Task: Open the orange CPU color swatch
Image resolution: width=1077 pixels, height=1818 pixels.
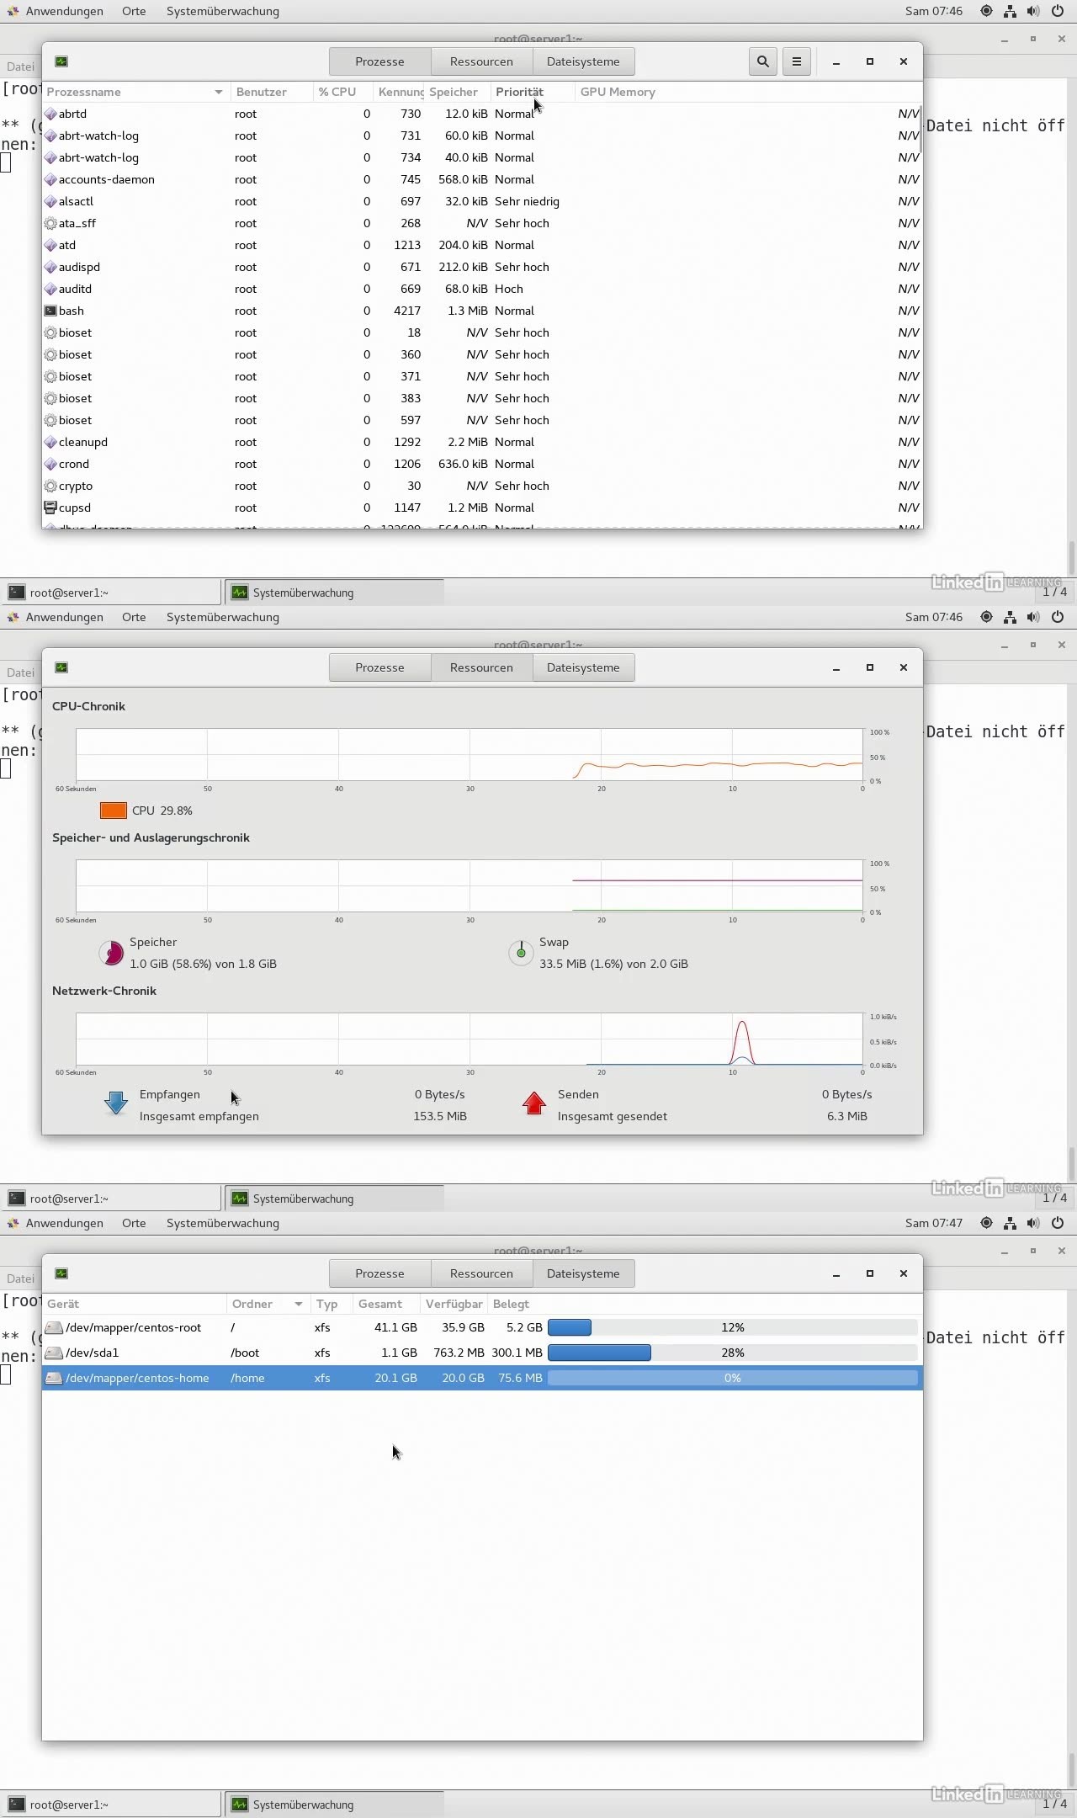Action: coord(114,811)
